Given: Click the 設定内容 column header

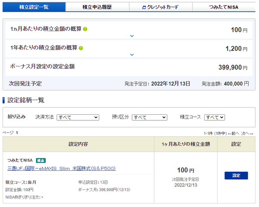Looking at the screenshot, I should click(79, 144).
